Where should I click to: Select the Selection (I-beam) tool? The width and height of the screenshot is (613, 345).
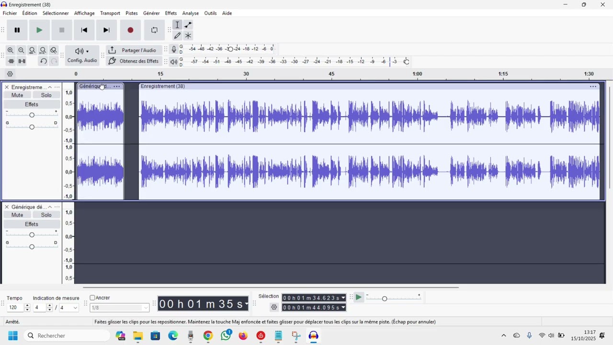pyautogui.click(x=177, y=25)
